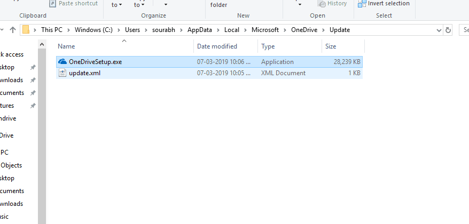Screen dimensions: 469x224
Task: Expand chevron after Local breadcrumb
Action: [245, 30]
